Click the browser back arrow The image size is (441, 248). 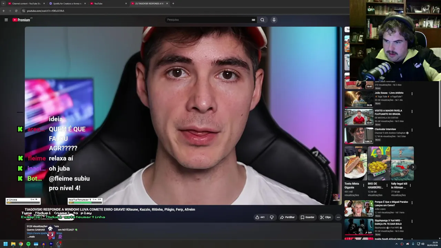4,11
